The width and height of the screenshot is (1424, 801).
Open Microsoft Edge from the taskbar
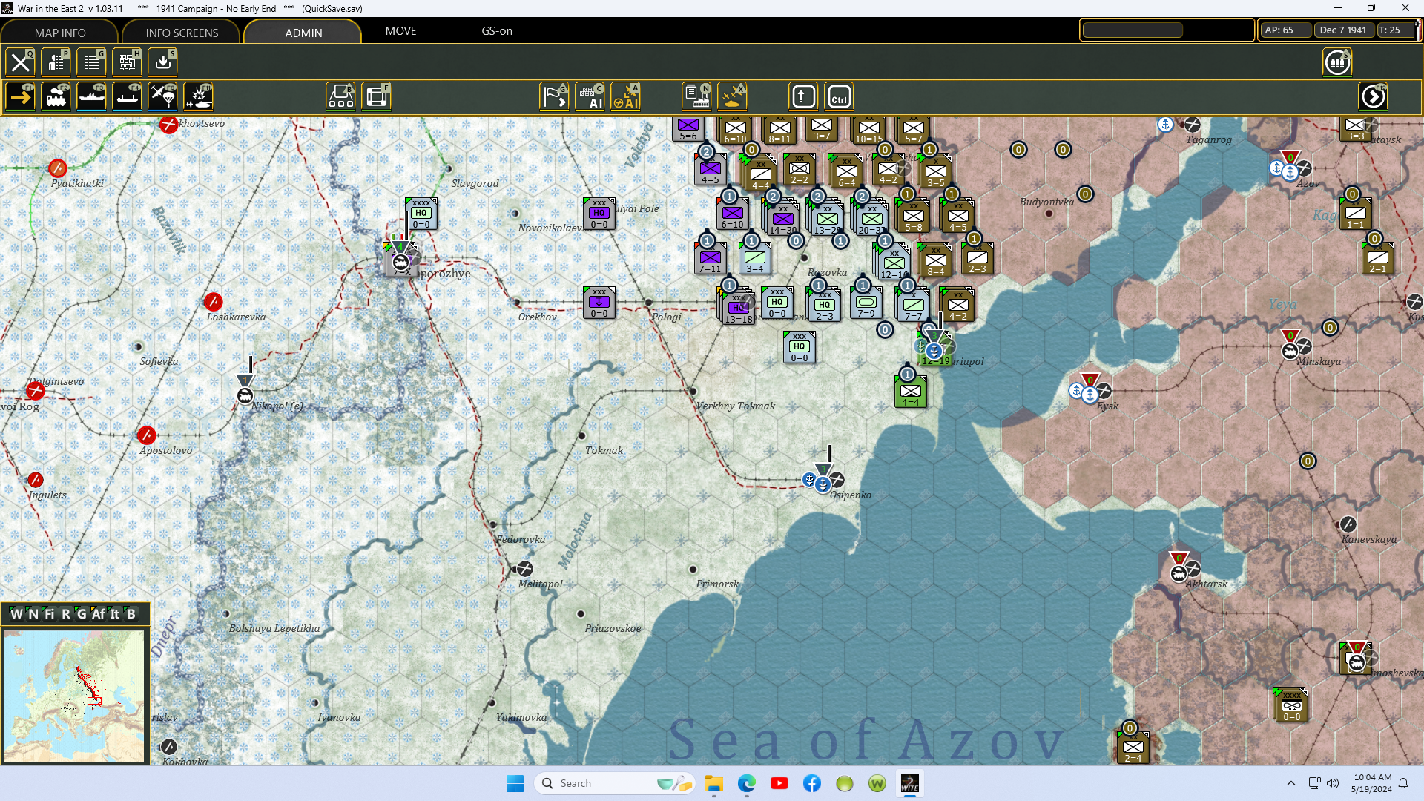pyautogui.click(x=747, y=783)
